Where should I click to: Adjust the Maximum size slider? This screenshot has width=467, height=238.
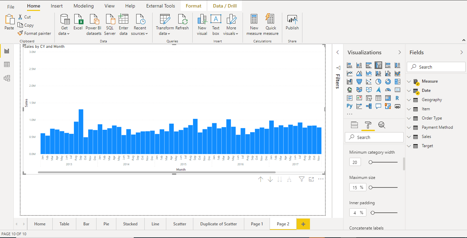(371, 187)
